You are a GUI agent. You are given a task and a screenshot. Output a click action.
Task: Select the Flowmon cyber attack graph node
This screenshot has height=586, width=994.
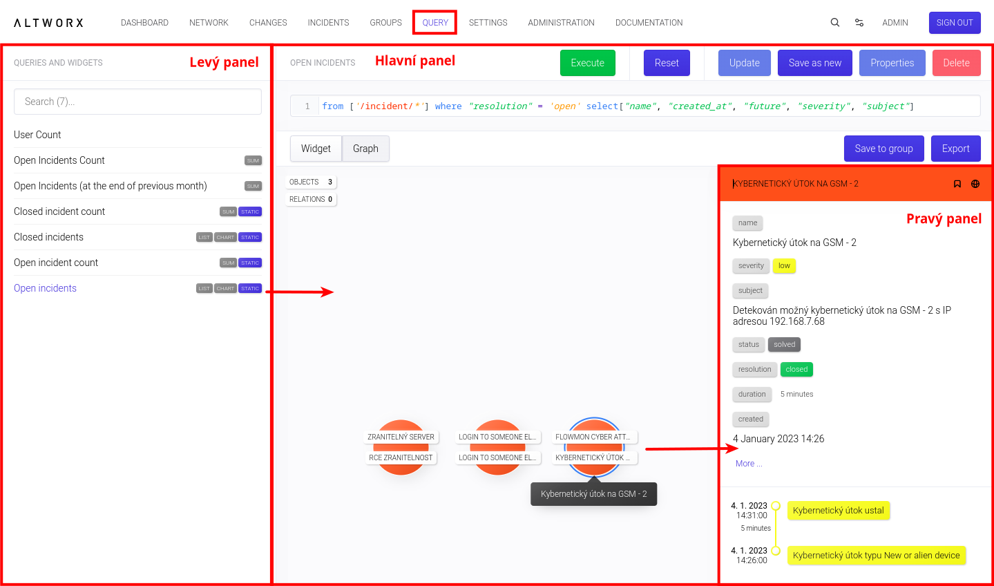[594, 446]
